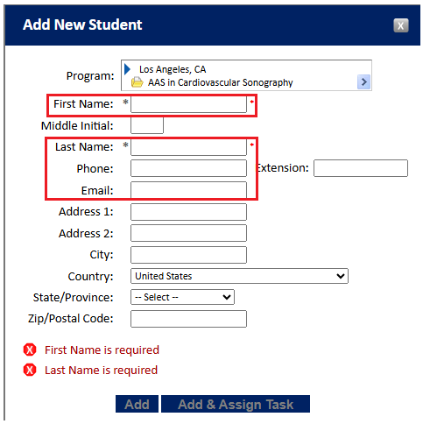The height and width of the screenshot is (438, 423).
Task: Click the Address 2 field
Action: click(188, 233)
